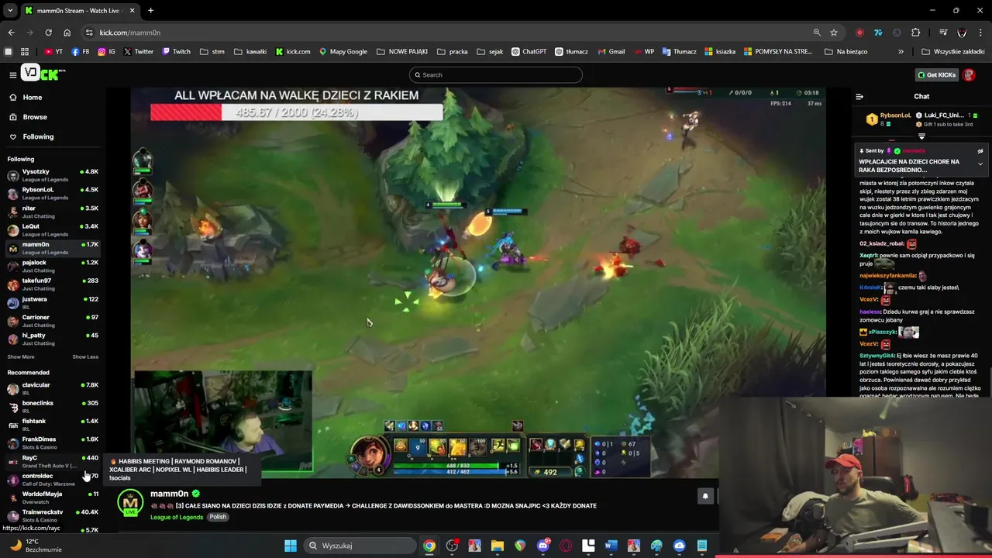This screenshot has height=558, width=992.
Task: Open the Vysotzky channel in the sidebar
Action: 53,174
